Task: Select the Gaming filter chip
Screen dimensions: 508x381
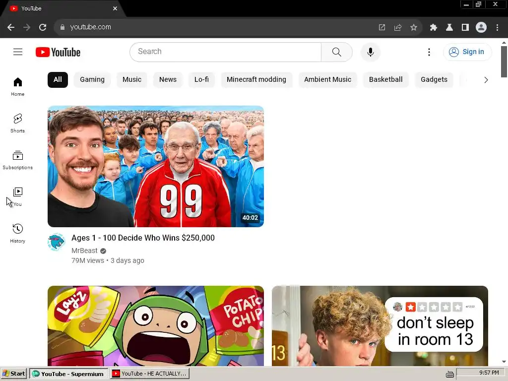Action: pos(92,80)
